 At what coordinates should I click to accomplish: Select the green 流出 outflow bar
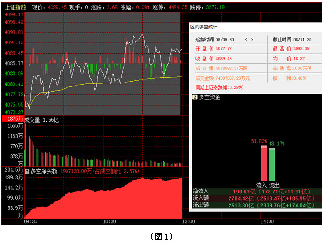point(272,164)
